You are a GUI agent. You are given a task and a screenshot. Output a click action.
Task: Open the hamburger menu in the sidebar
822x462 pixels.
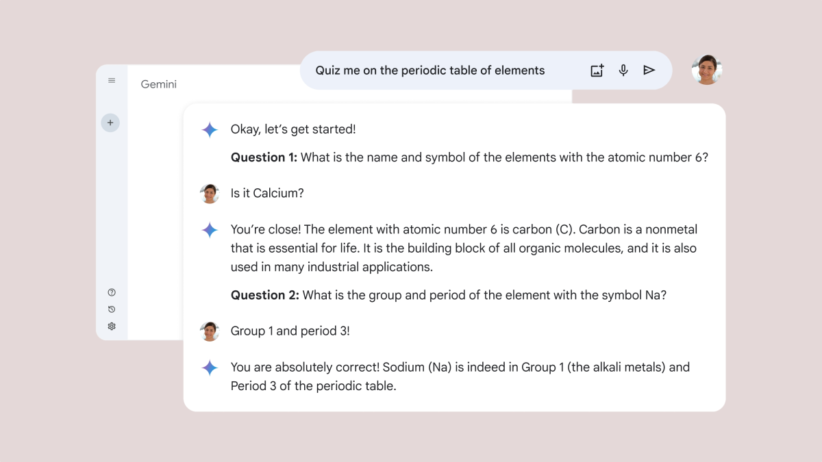click(x=112, y=81)
